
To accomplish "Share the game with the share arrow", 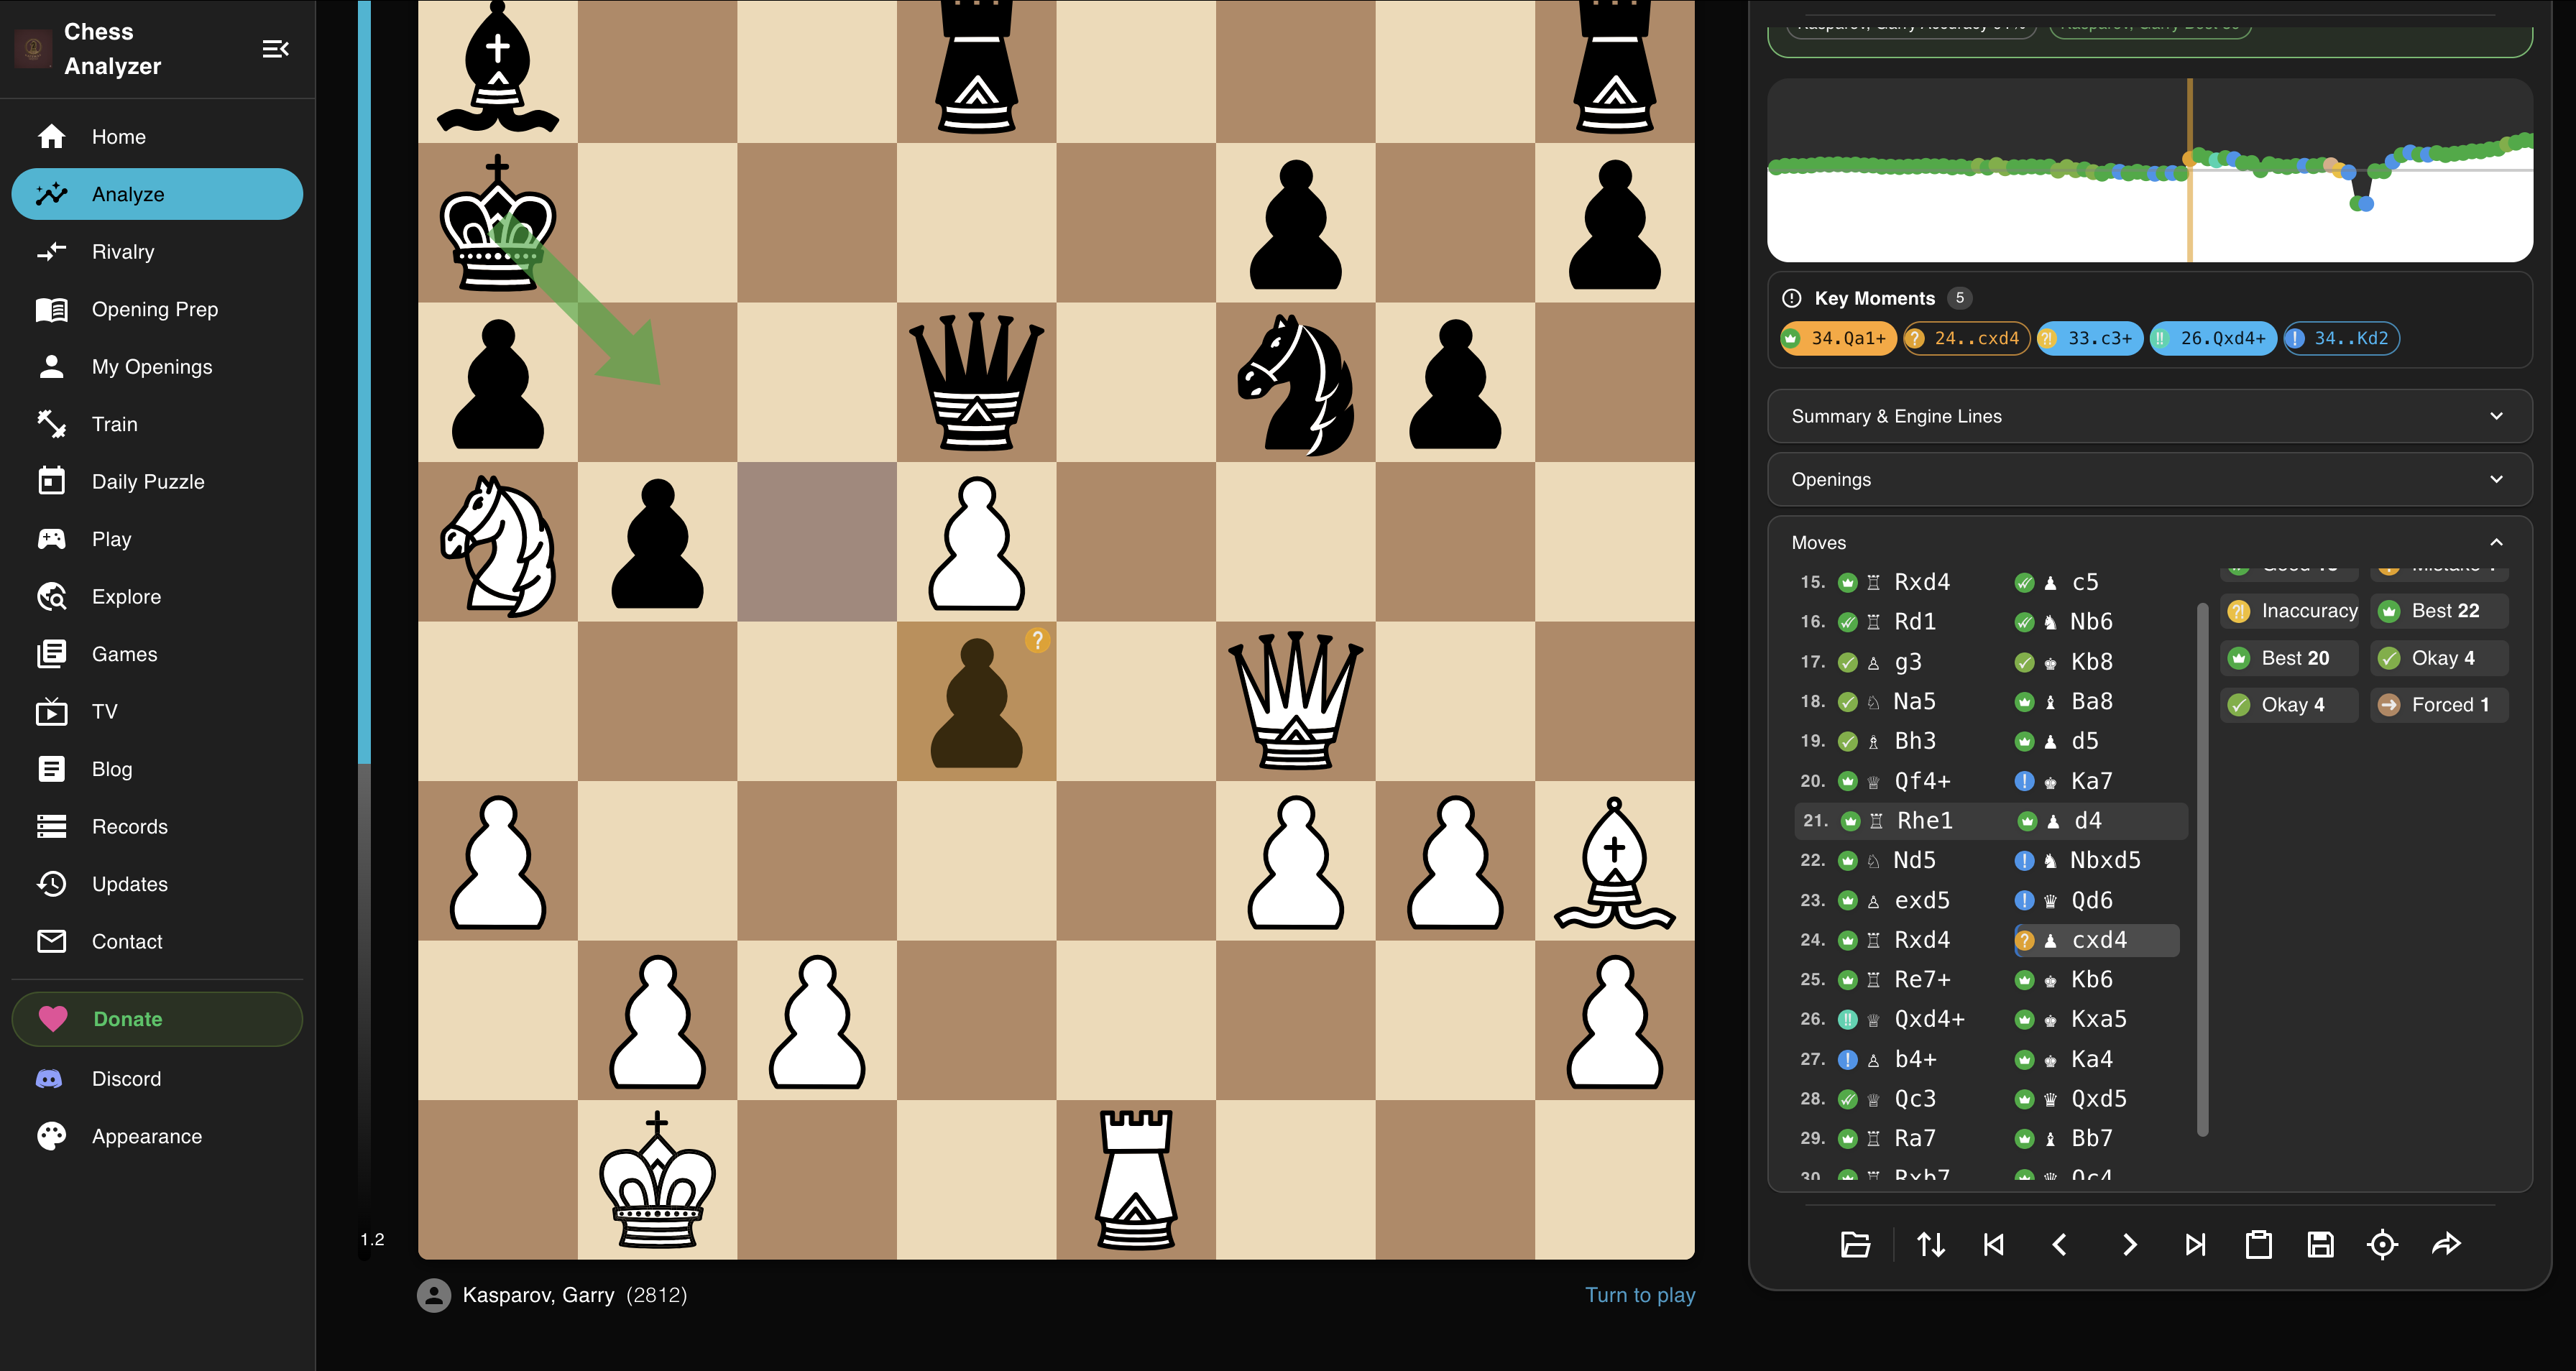I will 2447,1245.
